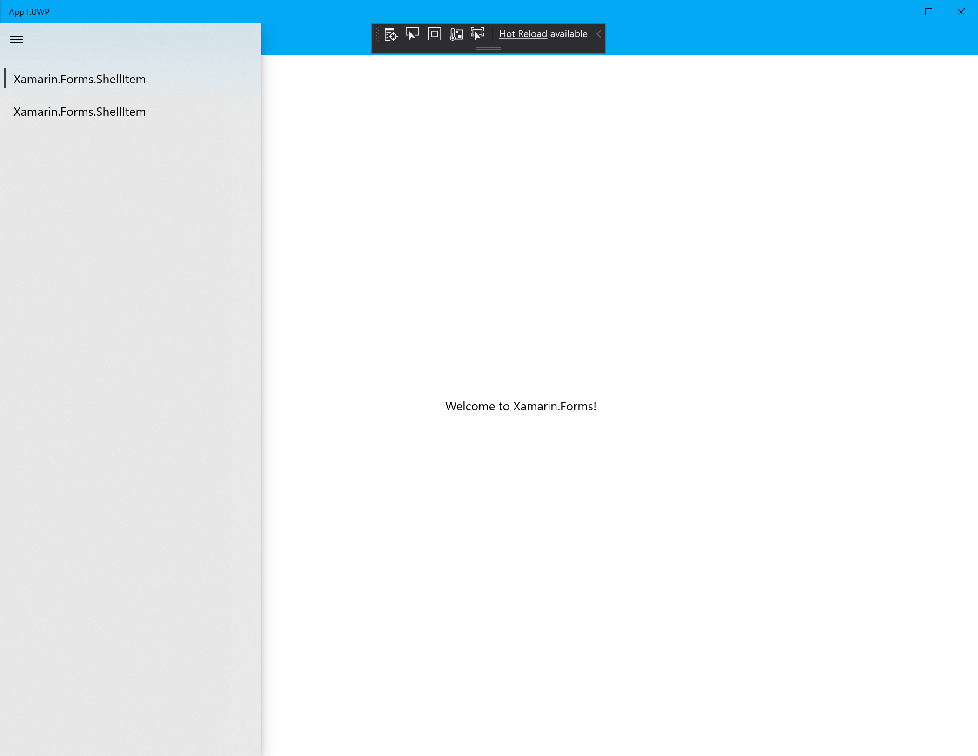Toggle Track Focused Element icon
978x756 pixels.
pyautogui.click(x=477, y=34)
